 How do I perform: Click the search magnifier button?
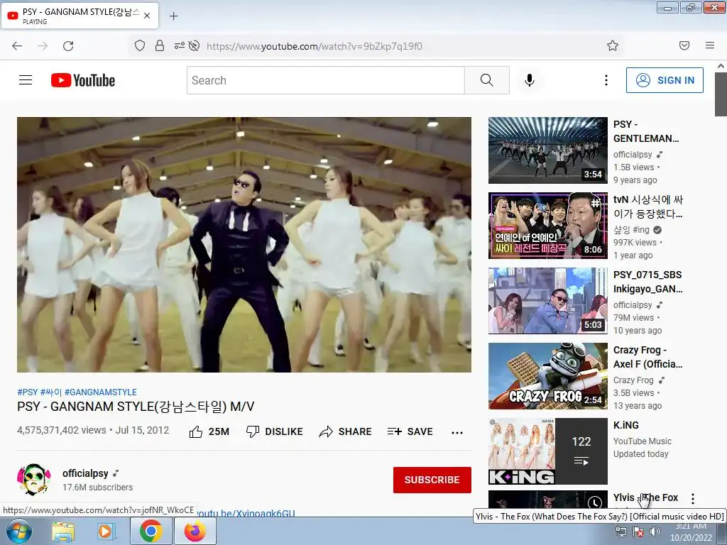click(x=487, y=80)
